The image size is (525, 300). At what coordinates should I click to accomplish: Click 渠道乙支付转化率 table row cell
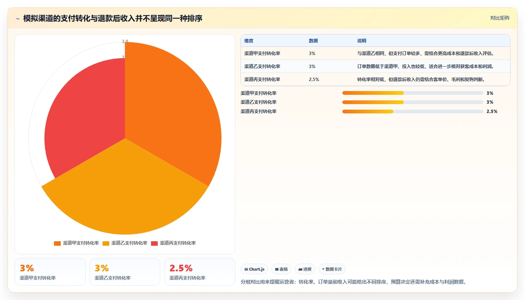coord(262,67)
